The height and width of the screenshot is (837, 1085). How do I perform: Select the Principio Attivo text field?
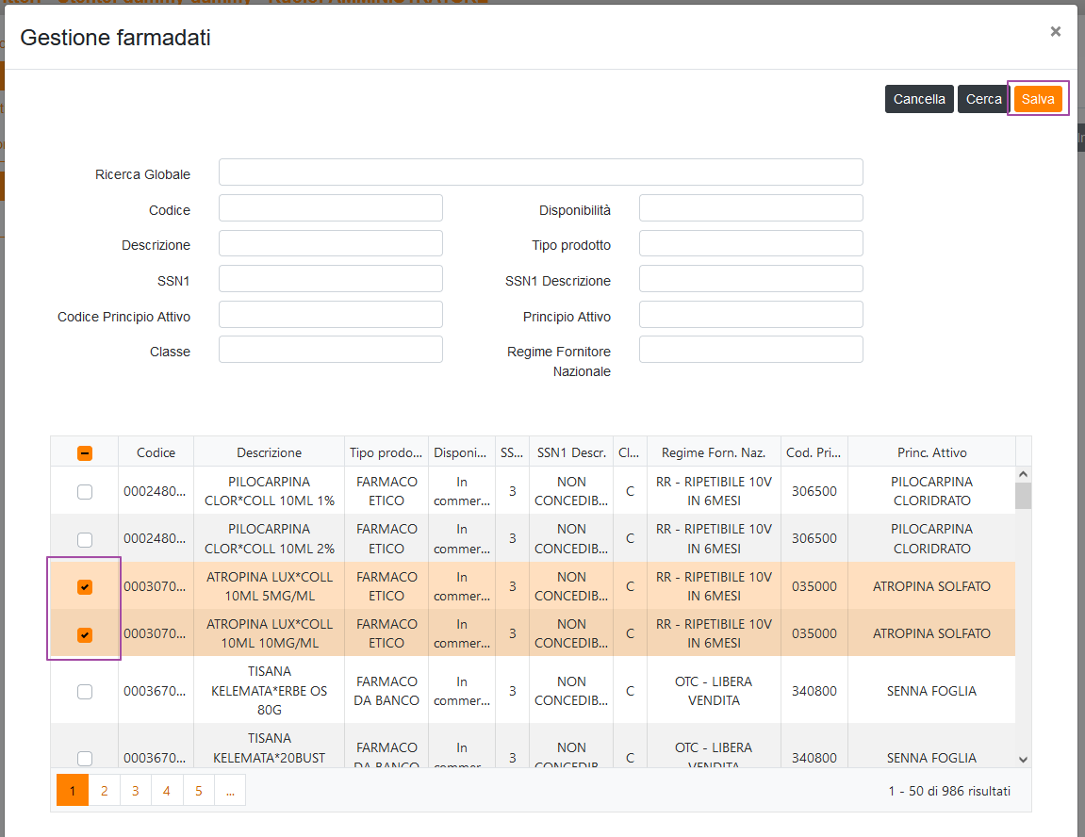750,315
